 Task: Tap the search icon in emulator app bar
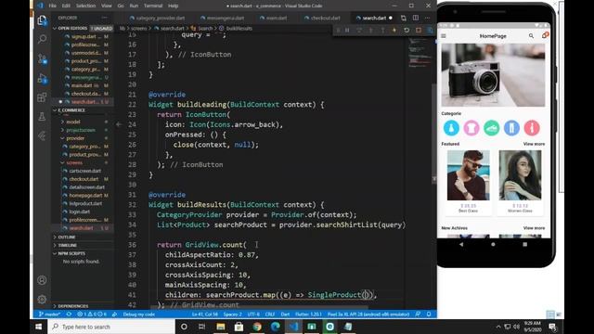[531, 36]
